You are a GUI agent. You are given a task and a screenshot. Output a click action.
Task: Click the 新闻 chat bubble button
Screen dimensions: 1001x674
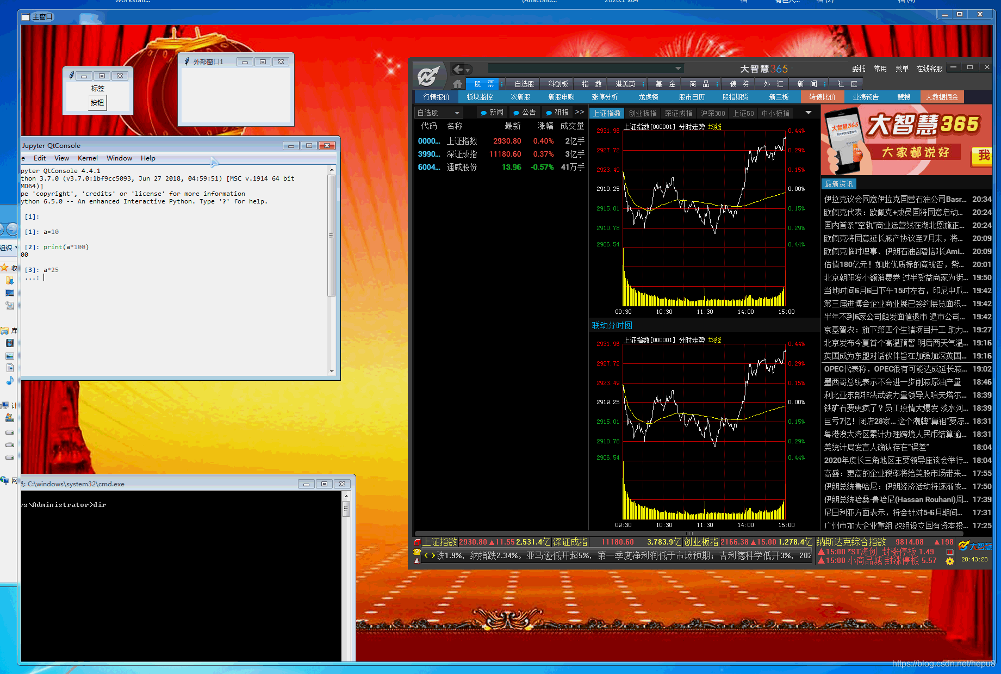492,112
